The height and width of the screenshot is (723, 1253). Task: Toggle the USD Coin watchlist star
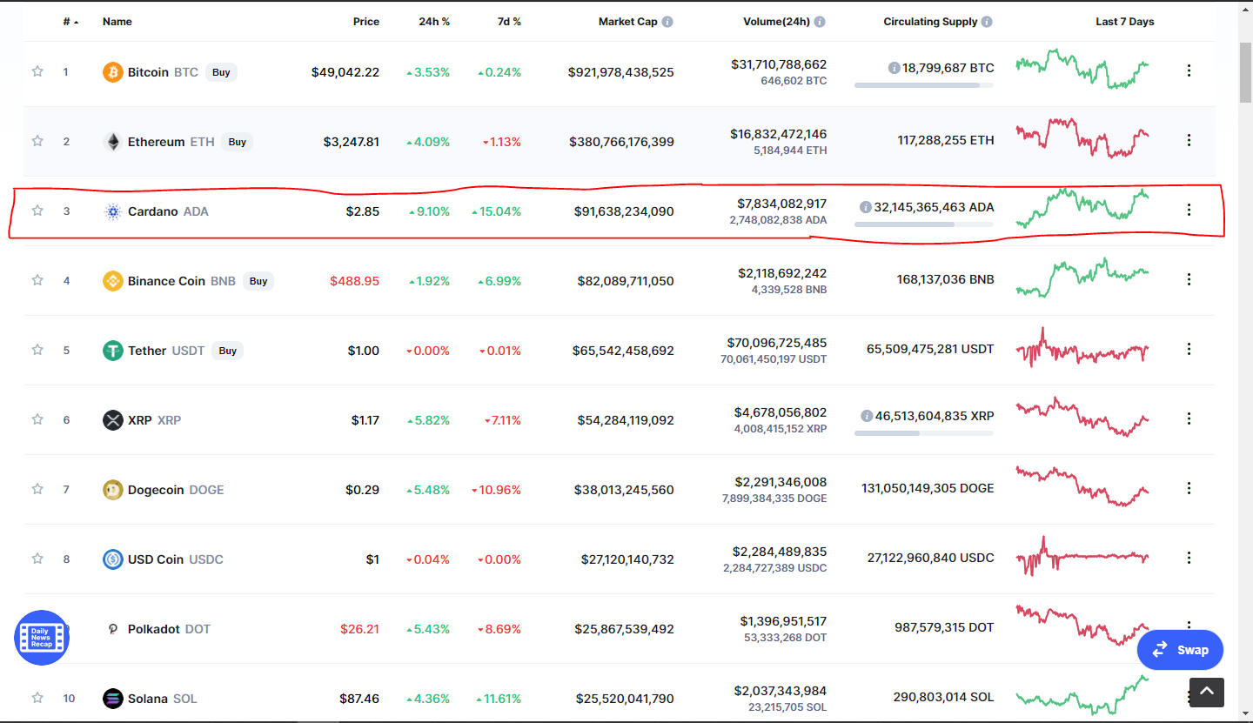(37, 559)
